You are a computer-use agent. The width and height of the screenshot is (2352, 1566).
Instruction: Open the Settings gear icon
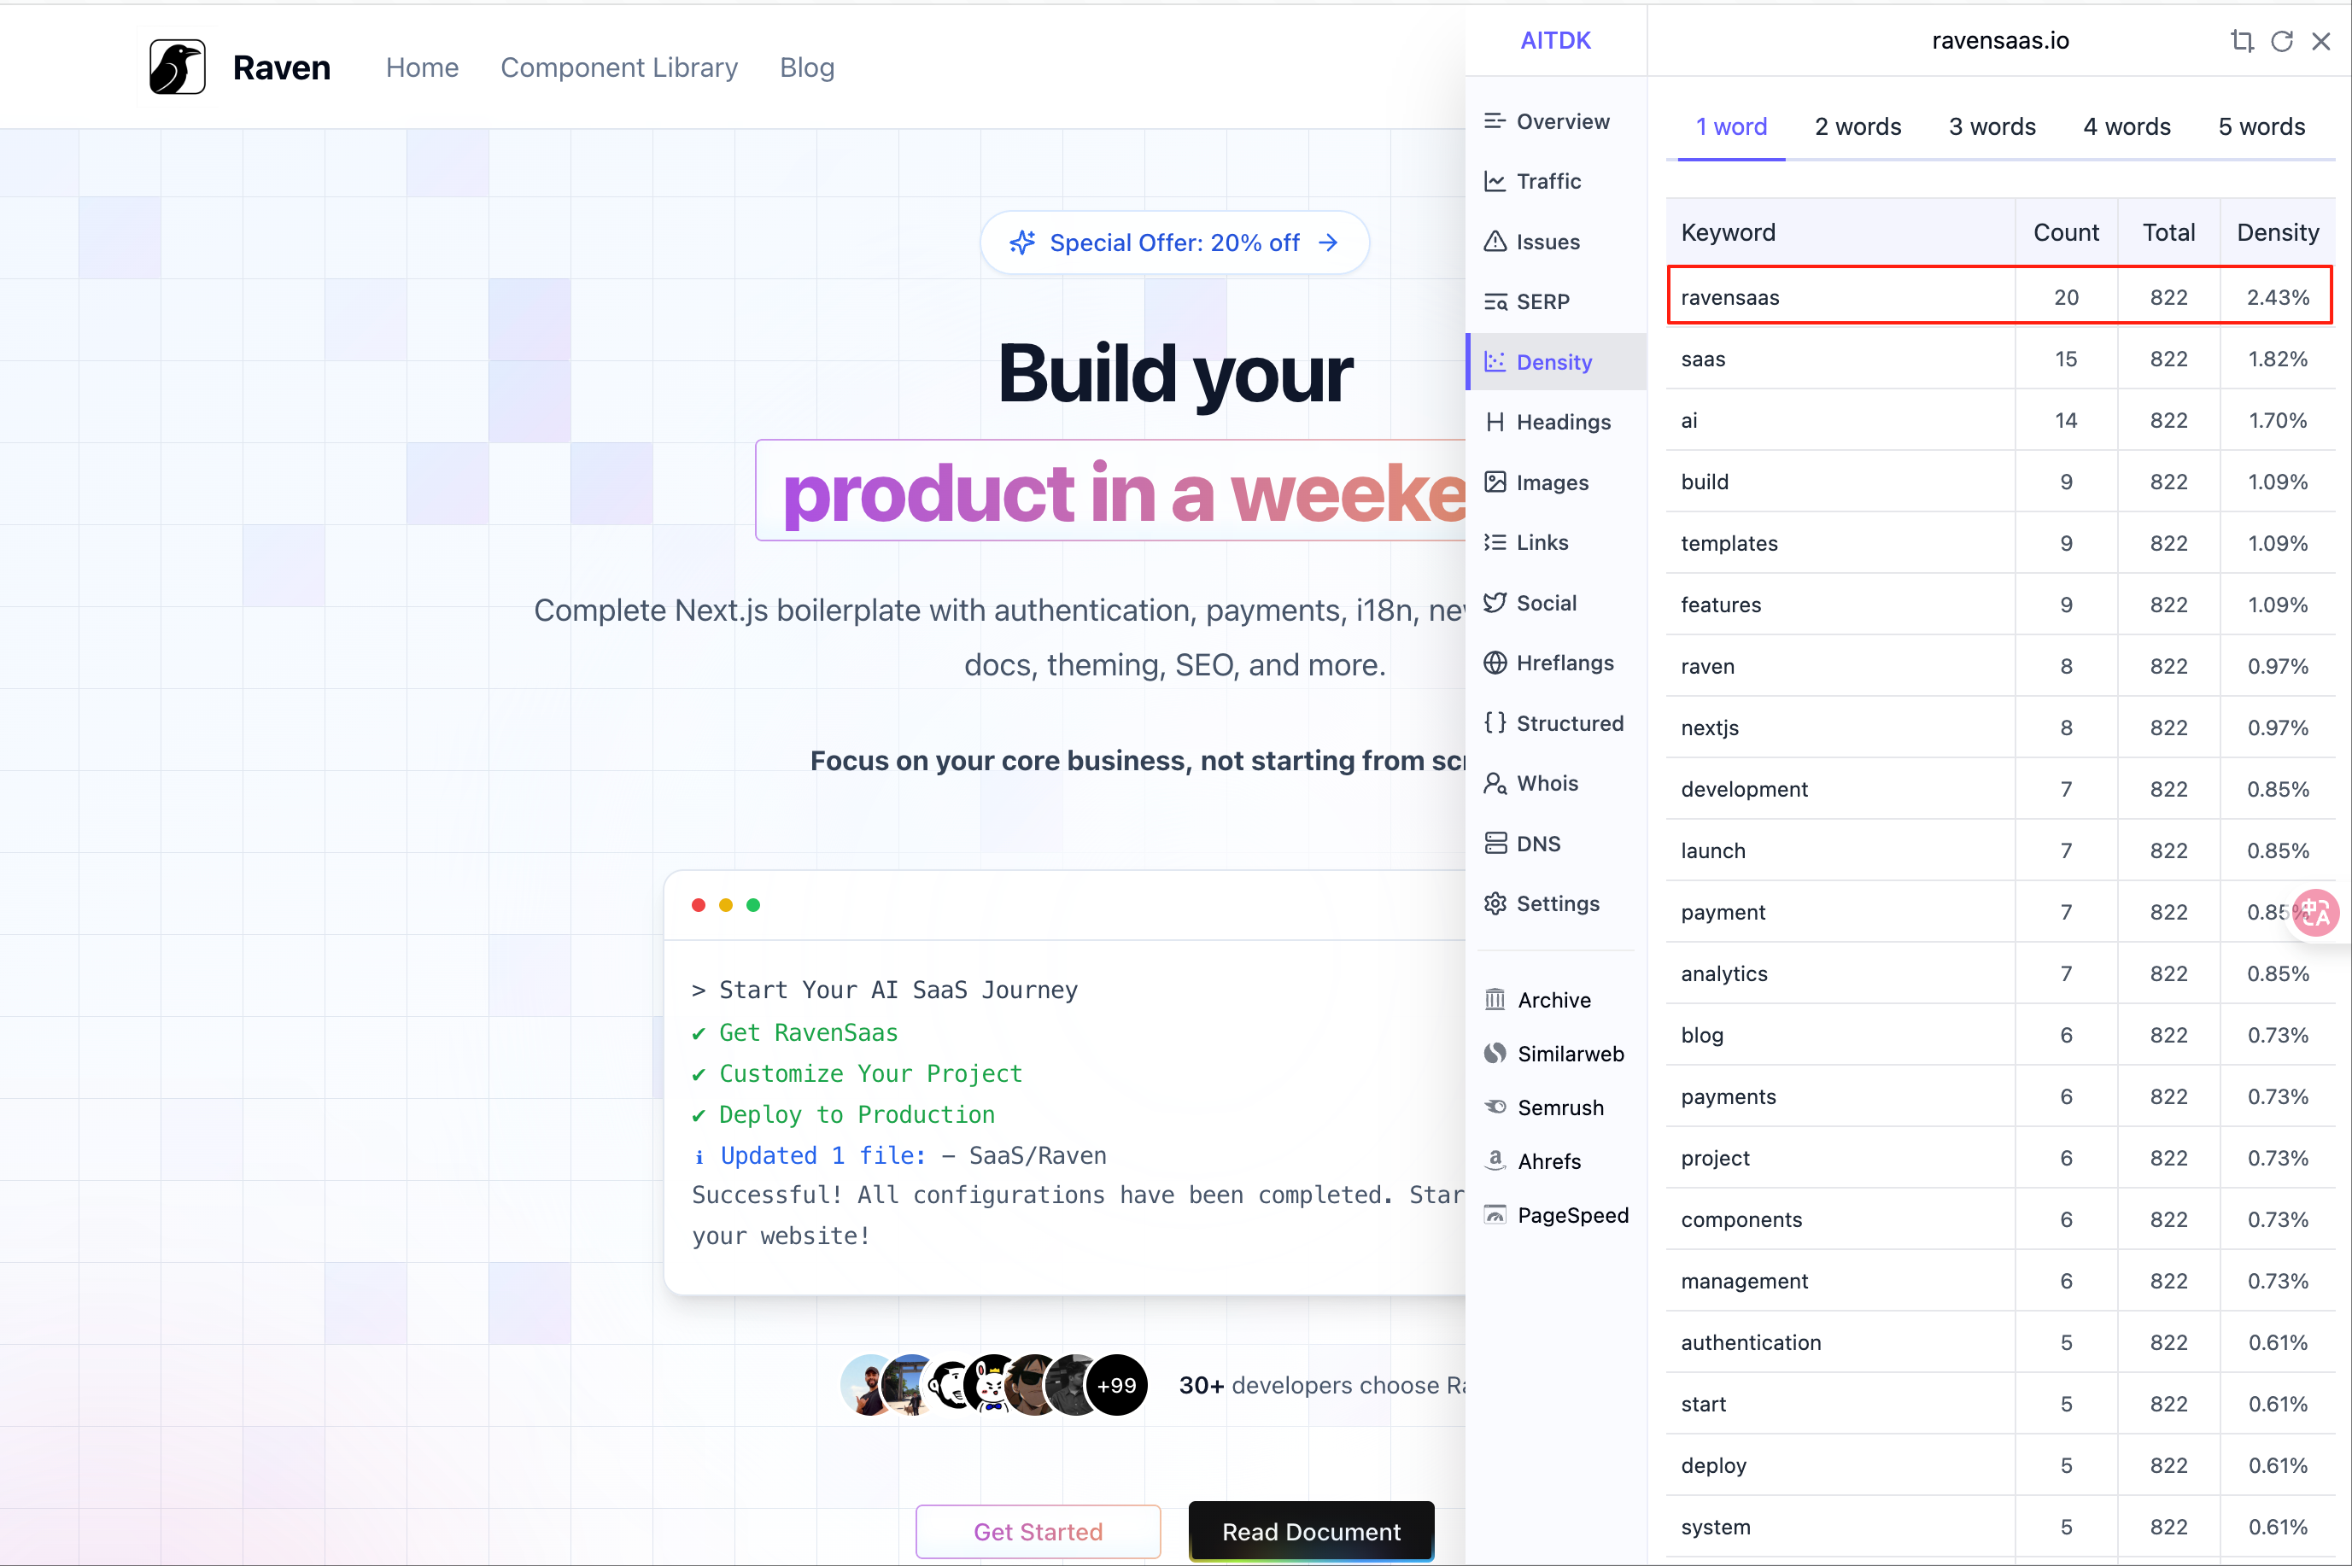(x=1494, y=903)
